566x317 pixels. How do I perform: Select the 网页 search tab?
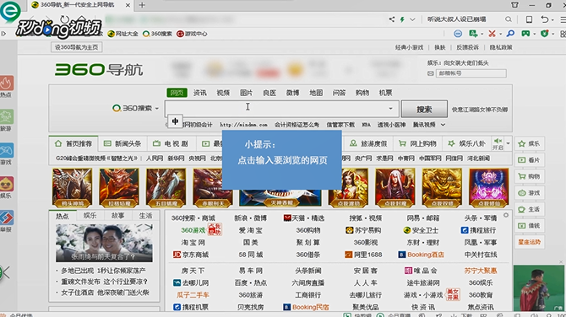(177, 93)
